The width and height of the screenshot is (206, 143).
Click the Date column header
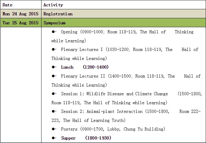coord(7,5)
